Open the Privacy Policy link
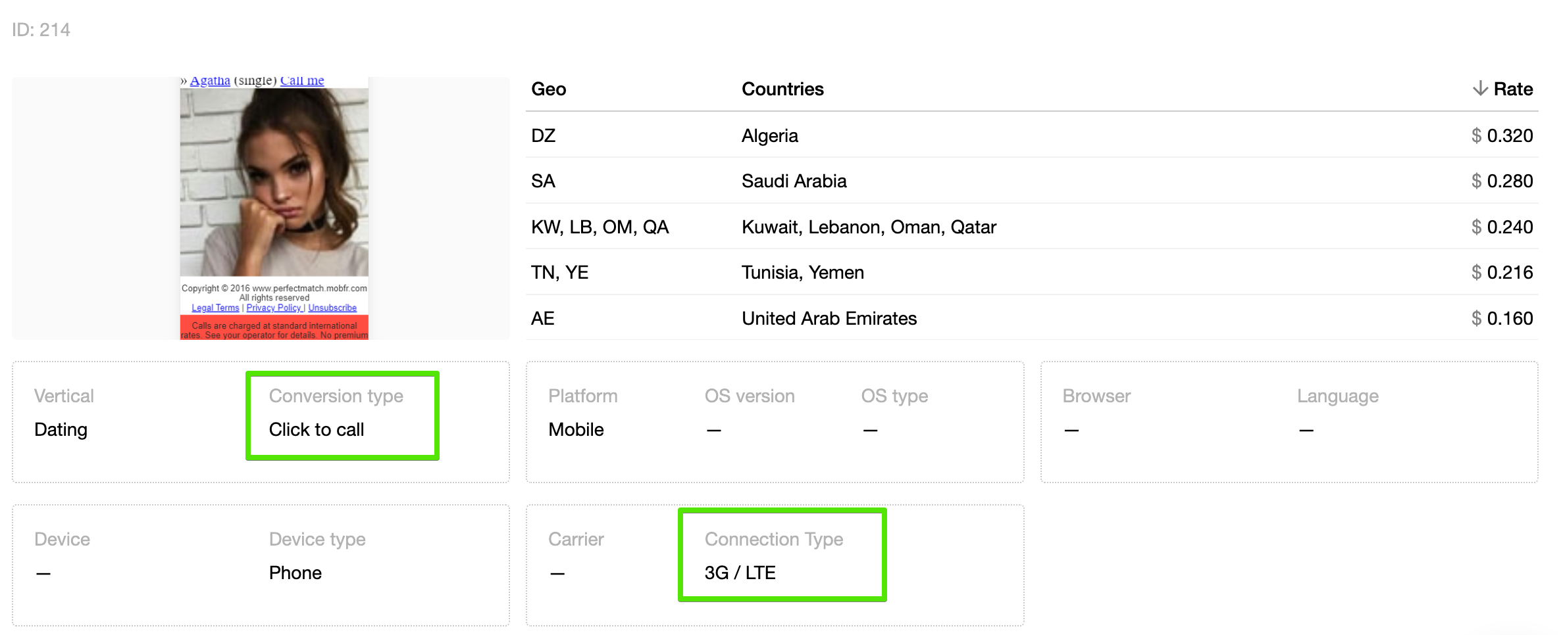Screen dimensions: 1561x635 (274, 308)
